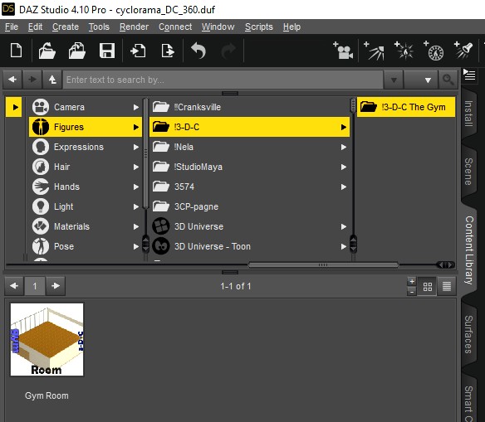Decrease thumbnail size with minus button
485x422 pixels.
click(412, 291)
